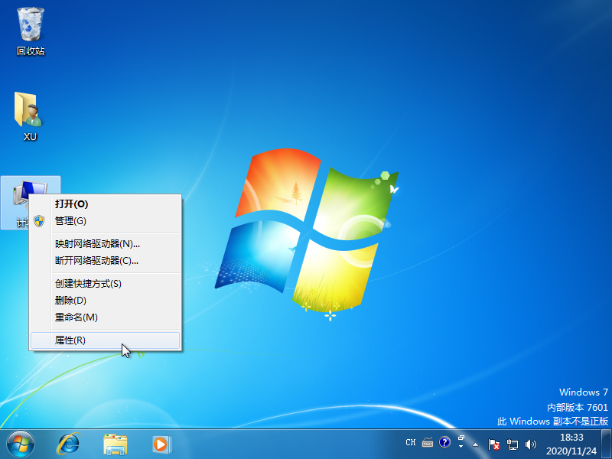
Task: Open the XU user folder on the desktop
Action: tap(29, 113)
